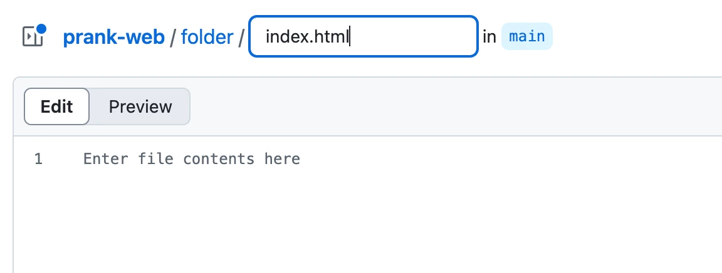722x273 pixels.
Task: Go to the folder breadcrumb link
Action: point(207,37)
